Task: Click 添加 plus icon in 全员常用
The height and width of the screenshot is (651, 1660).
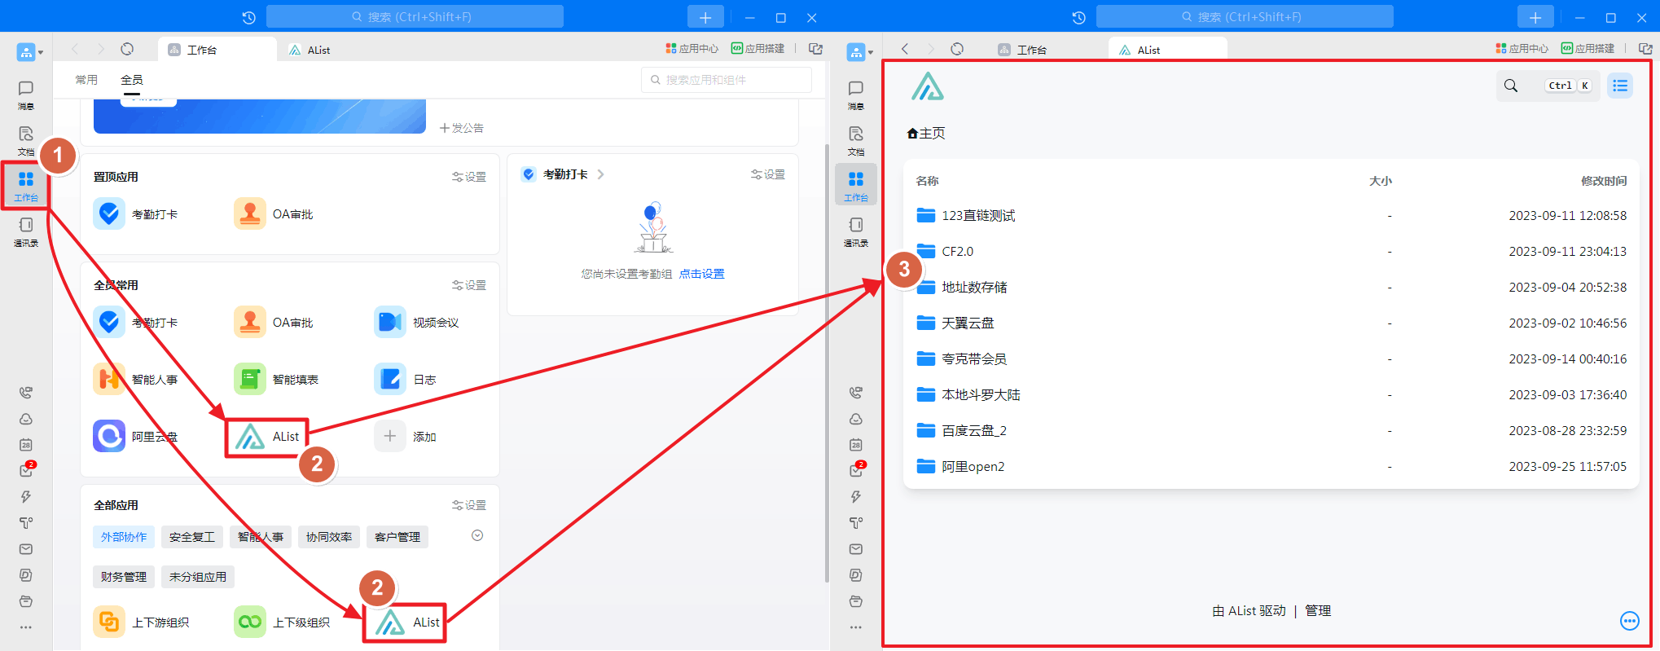Action: pyautogui.click(x=390, y=437)
